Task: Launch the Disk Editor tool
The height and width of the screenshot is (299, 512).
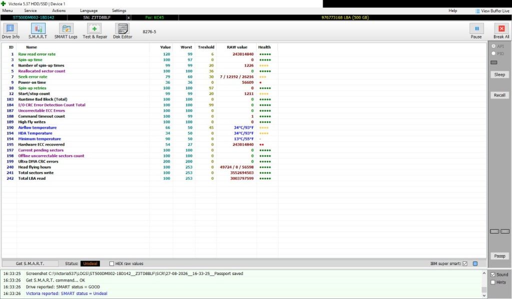Action: [122, 31]
